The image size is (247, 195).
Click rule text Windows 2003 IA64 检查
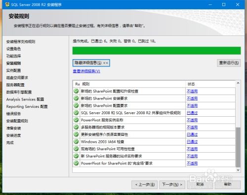click(102, 142)
